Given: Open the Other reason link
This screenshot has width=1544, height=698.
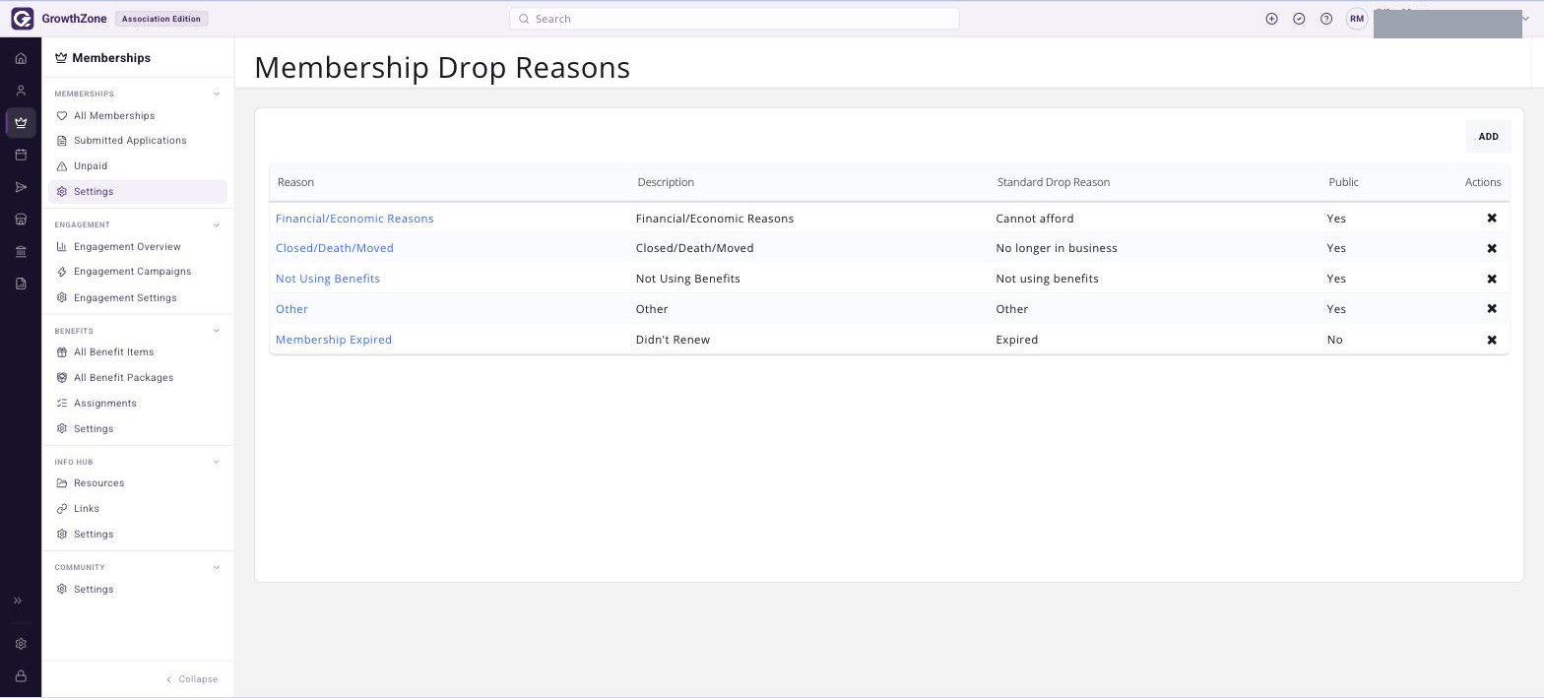Looking at the screenshot, I should click(291, 309).
